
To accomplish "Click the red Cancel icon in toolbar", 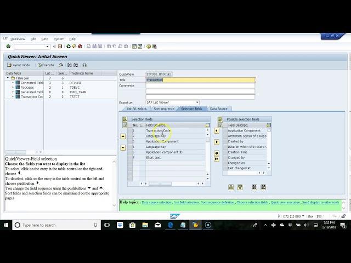I will [80, 47].
